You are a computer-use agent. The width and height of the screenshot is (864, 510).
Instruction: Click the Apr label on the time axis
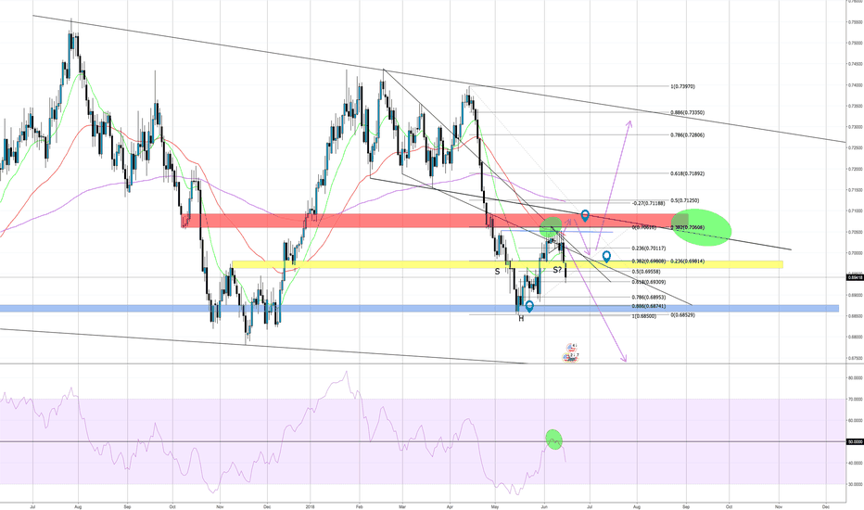pos(450,505)
